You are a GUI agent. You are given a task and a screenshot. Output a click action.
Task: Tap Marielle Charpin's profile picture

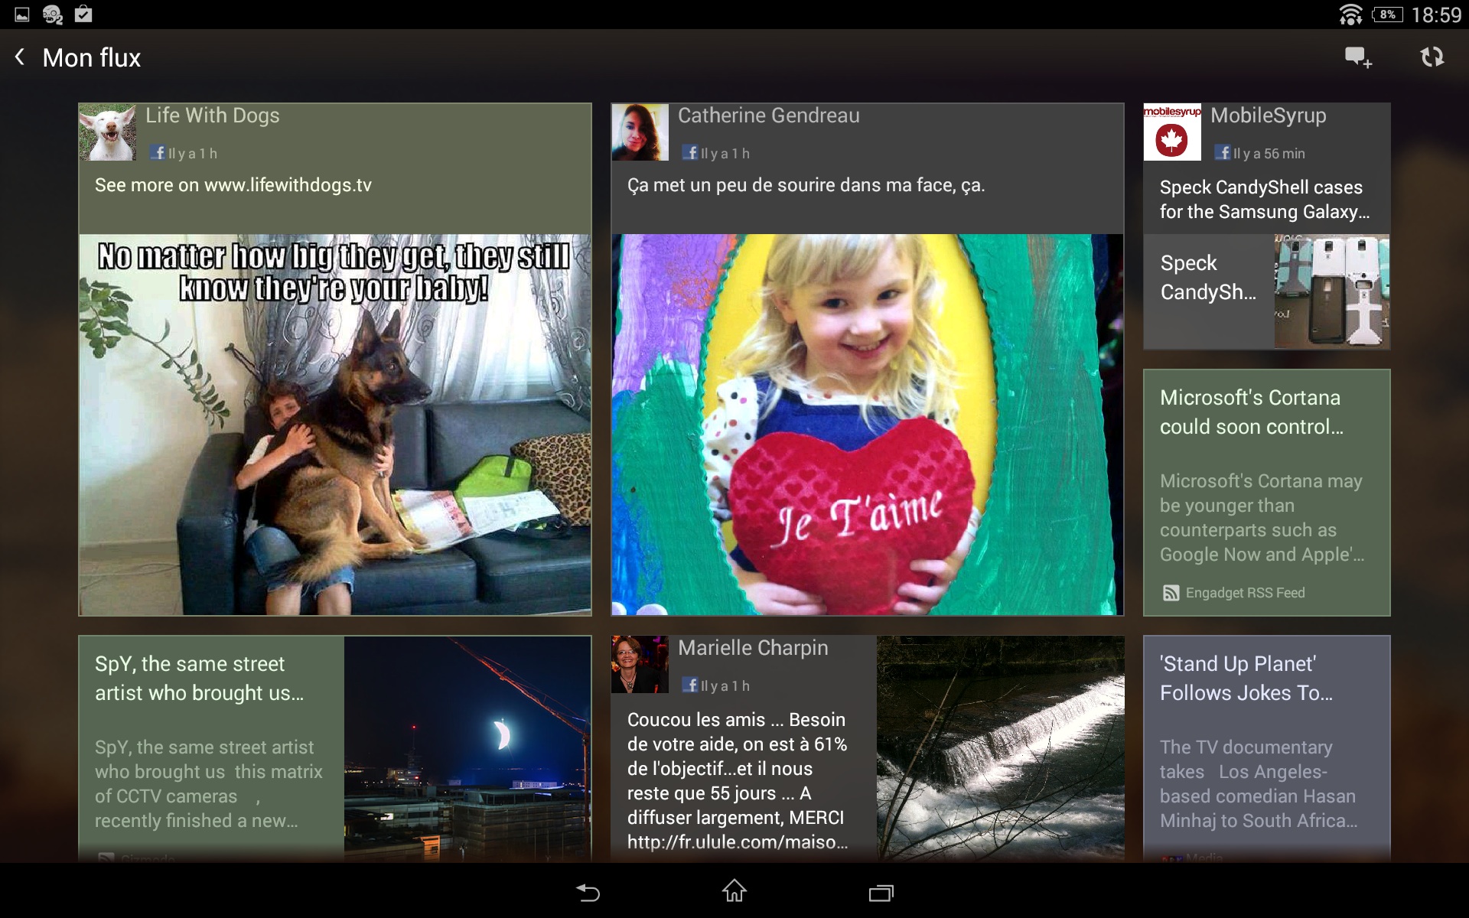(640, 664)
